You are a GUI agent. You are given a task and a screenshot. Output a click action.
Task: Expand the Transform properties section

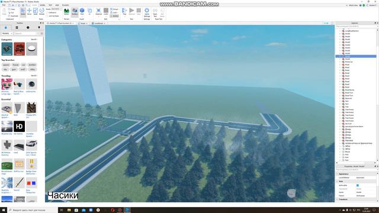click(x=338, y=199)
